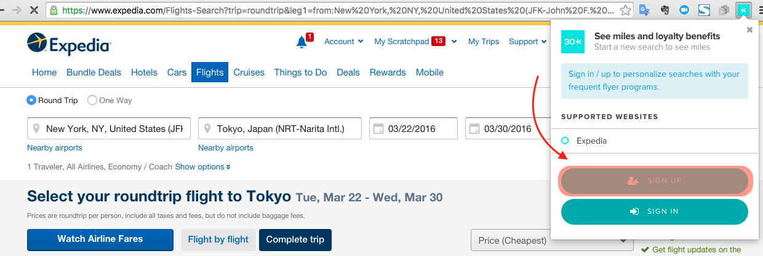Screen dimensions: 763x256
Task: Open My Trips link
Action: pos(484,42)
